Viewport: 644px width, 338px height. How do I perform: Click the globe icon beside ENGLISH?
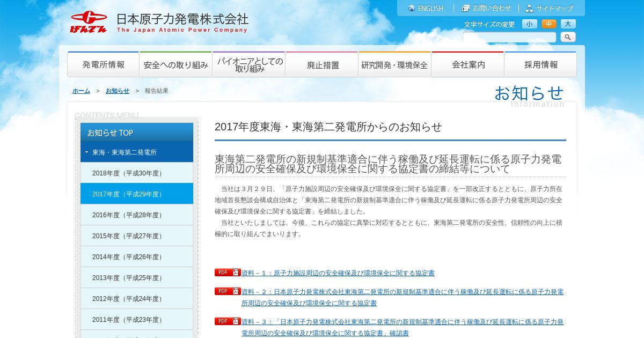412,8
